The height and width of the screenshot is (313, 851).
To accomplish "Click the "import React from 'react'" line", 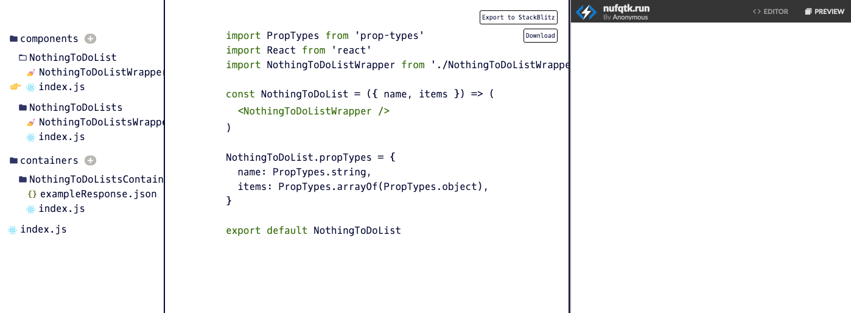I will click(x=298, y=51).
